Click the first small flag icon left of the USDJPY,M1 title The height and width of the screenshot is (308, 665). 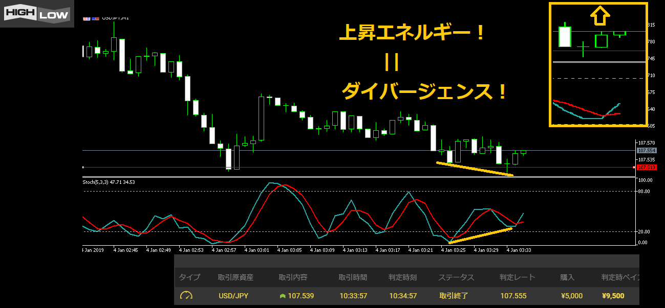(87, 18)
